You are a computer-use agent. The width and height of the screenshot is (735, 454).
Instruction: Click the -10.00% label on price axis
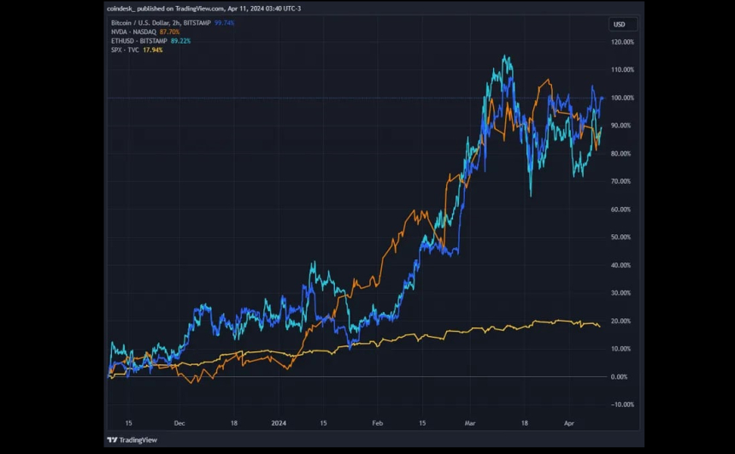[x=622, y=404]
